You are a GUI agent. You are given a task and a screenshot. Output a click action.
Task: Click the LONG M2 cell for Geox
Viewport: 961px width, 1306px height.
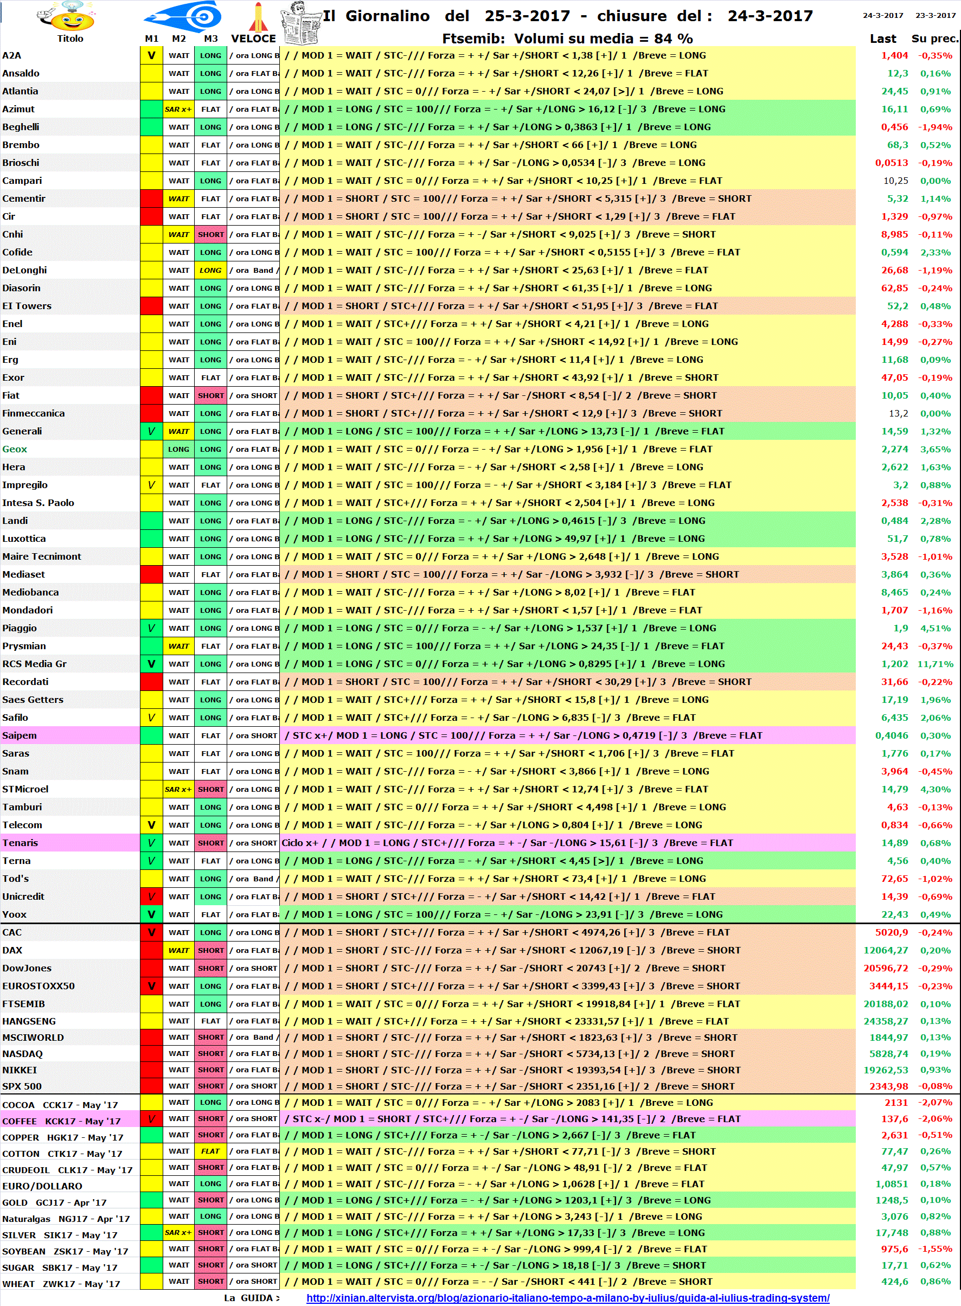click(x=178, y=449)
